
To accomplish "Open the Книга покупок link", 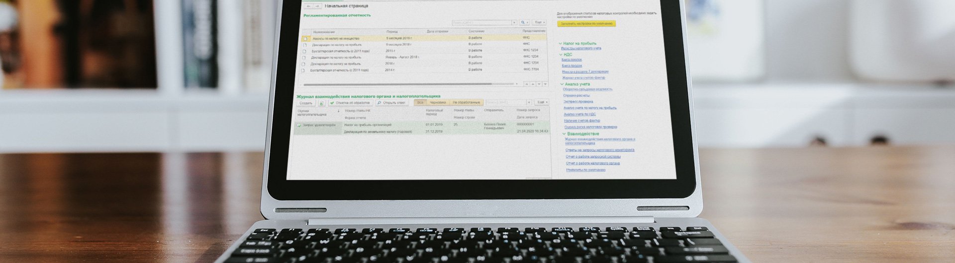I will pyautogui.click(x=572, y=60).
